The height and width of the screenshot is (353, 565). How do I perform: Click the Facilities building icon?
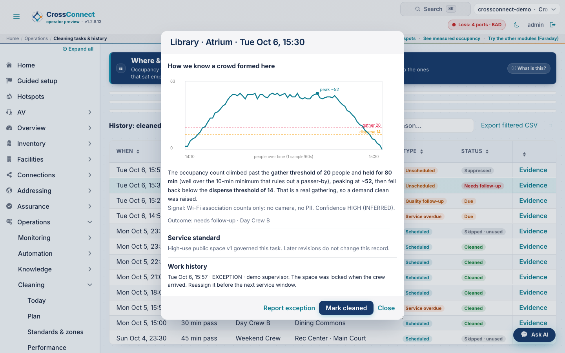(x=9, y=159)
